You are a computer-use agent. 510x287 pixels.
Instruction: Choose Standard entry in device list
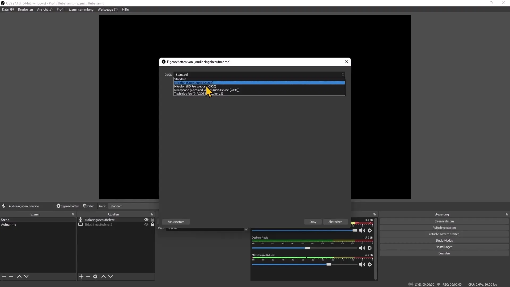tap(259, 79)
